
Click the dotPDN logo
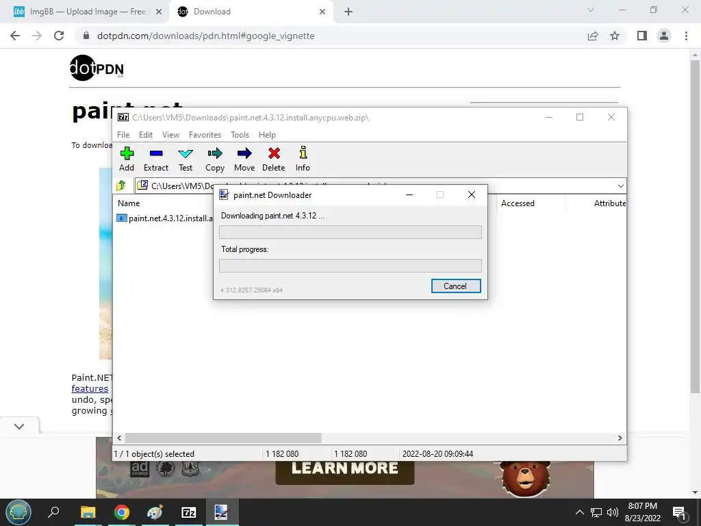pos(97,68)
